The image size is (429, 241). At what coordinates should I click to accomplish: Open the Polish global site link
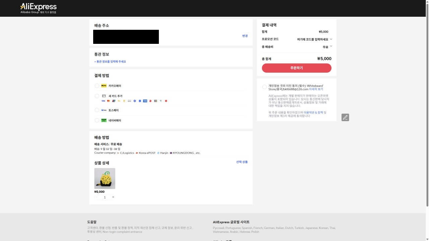tap(255, 232)
